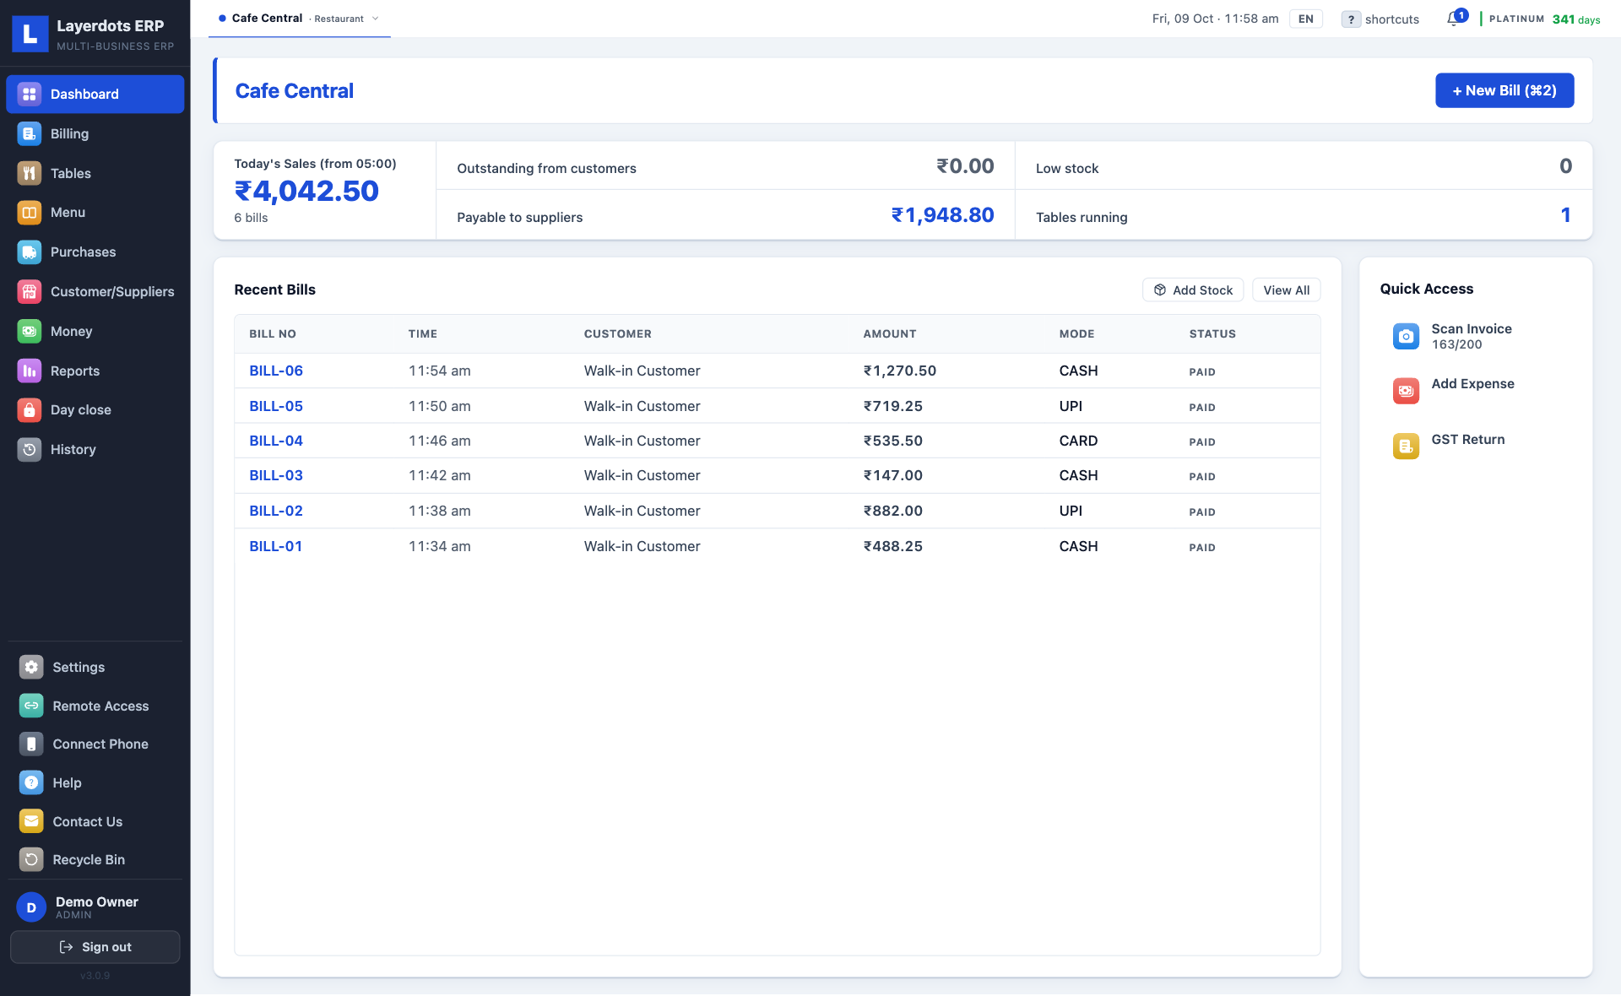
Task: Open the Money icon in sidebar
Action: [30, 331]
